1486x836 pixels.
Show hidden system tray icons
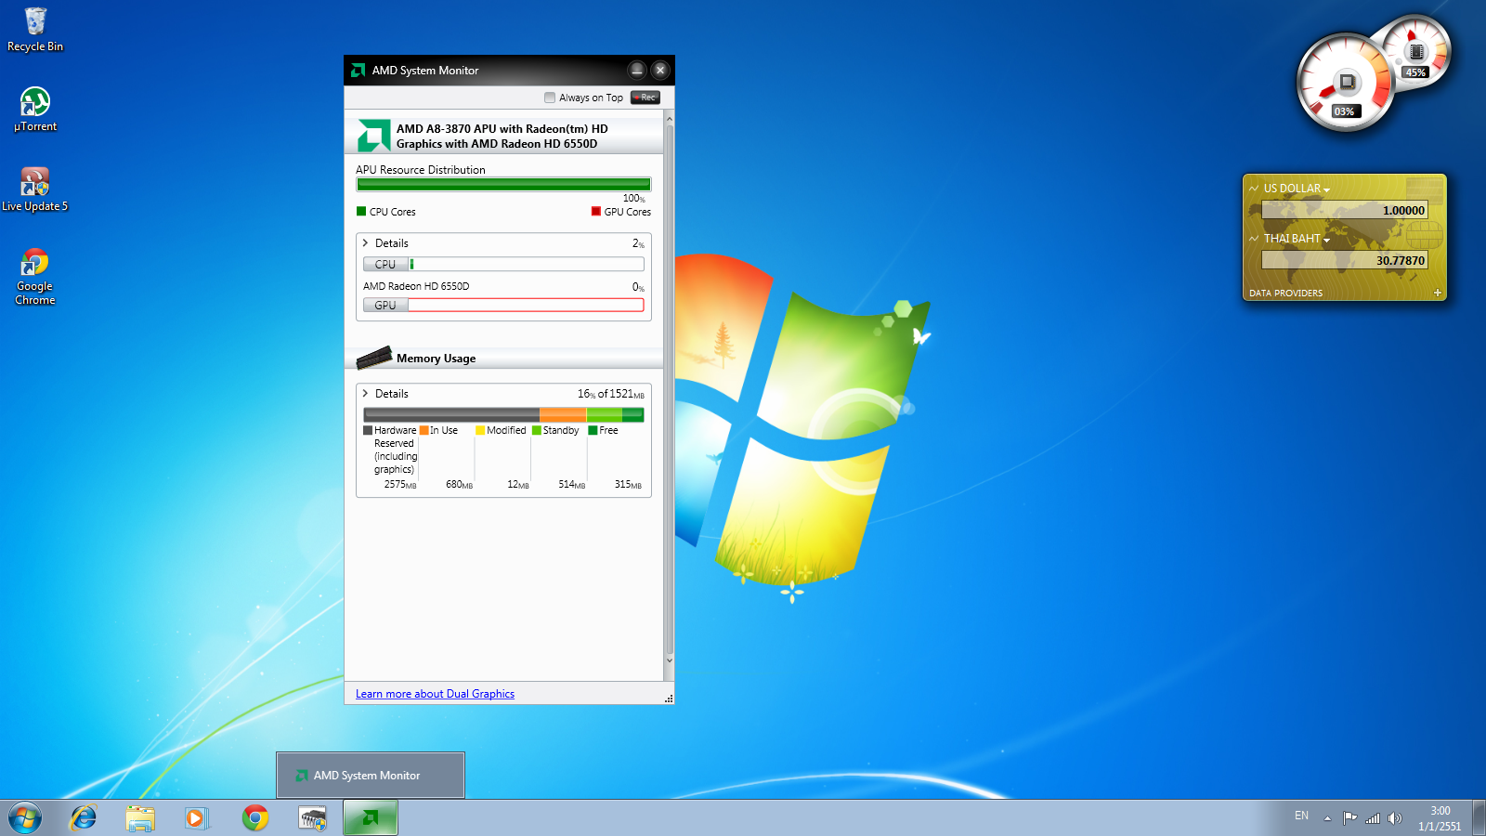click(1327, 818)
